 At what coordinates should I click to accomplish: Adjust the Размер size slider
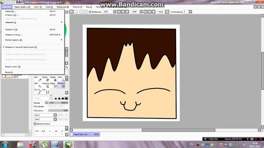point(58,103)
